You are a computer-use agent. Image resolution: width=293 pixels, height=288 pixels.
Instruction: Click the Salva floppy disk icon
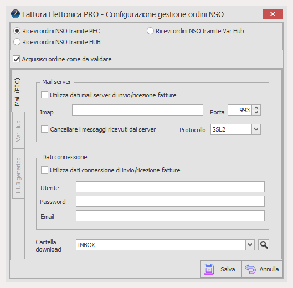point(209,269)
